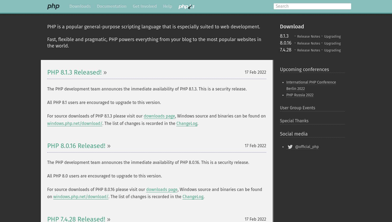The image size is (392, 222).
Task: Open the Downloads menu
Action: coord(80,6)
